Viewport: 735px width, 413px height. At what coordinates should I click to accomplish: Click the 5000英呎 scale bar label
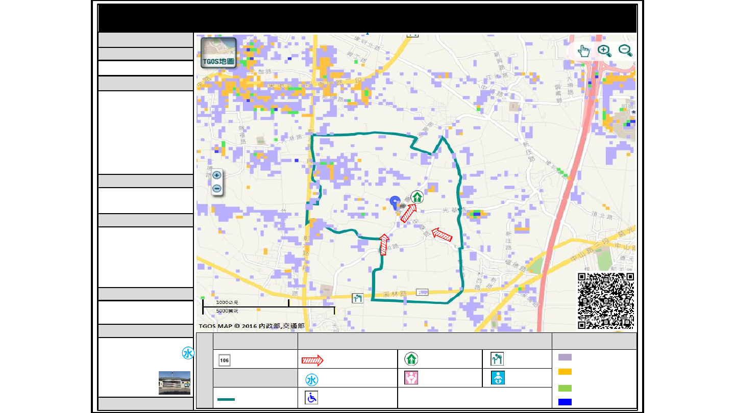(x=227, y=311)
